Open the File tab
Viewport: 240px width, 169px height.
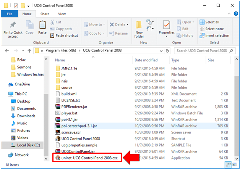tap(10, 14)
